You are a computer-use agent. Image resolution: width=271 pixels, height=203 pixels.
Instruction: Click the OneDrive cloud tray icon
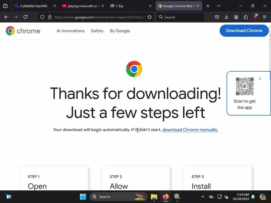211,197
